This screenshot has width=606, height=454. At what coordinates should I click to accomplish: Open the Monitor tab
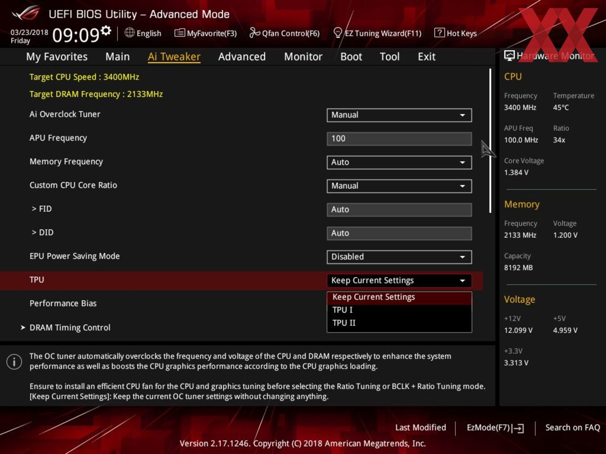[303, 57]
